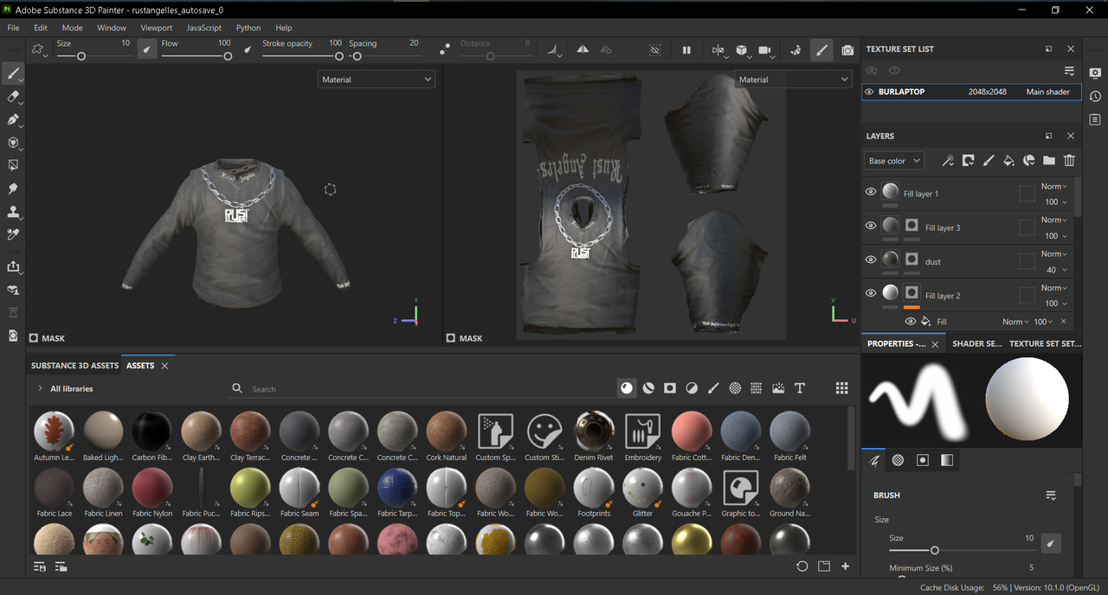
Task: Select the Eraser tool in left toolbar
Action: (14, 97)
